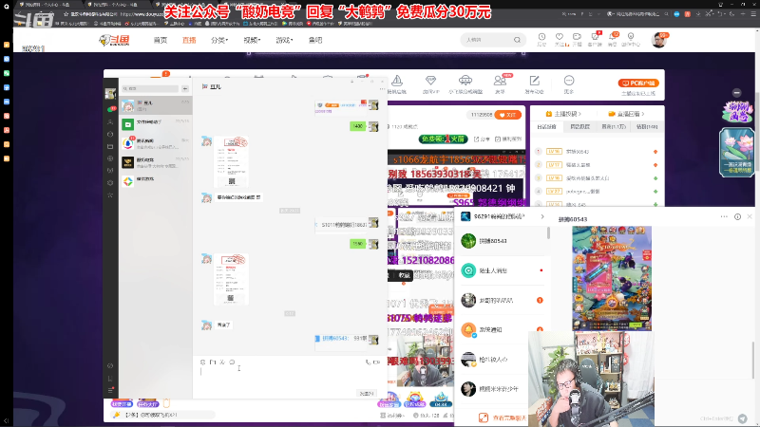Click the orange PC客户端 button
The height and width of the screenshot is (427, 760).
click(x=638, y=84)
